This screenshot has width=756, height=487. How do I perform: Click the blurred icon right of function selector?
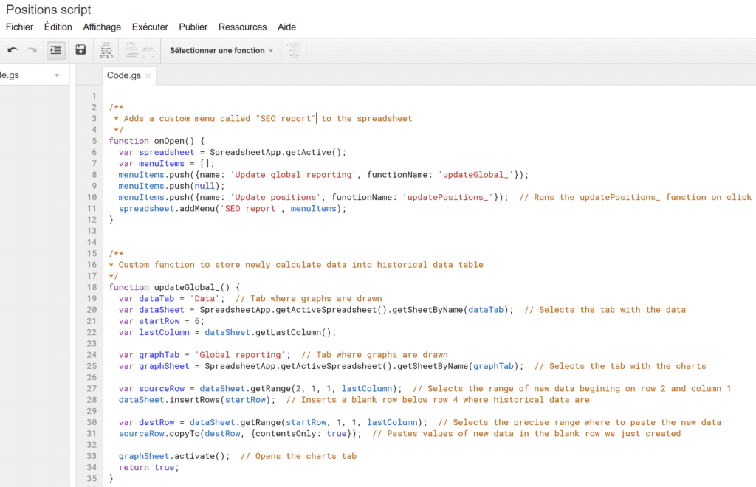(x=294, y=50)
